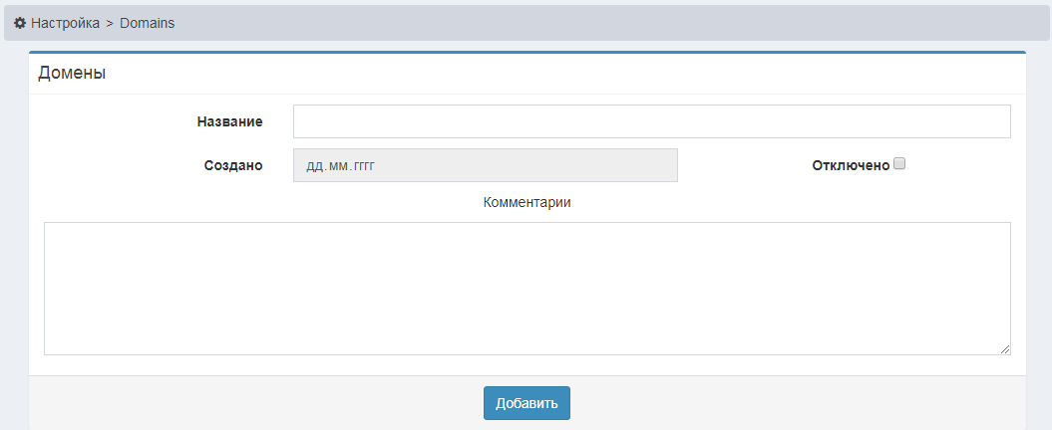Image resolution: width=1052 pixels, height=430 pixels.
Task: Select the day part дд of the date
Action: pos(313,165)
